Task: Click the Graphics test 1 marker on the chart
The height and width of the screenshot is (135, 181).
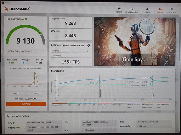Action: coord(58,93)
